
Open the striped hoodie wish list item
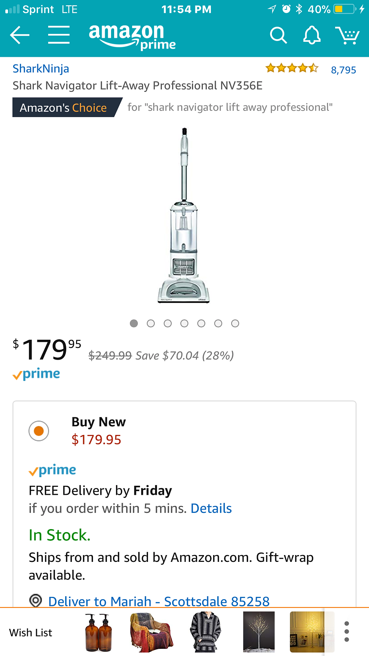pyautogui.click(x=205, y=633)
